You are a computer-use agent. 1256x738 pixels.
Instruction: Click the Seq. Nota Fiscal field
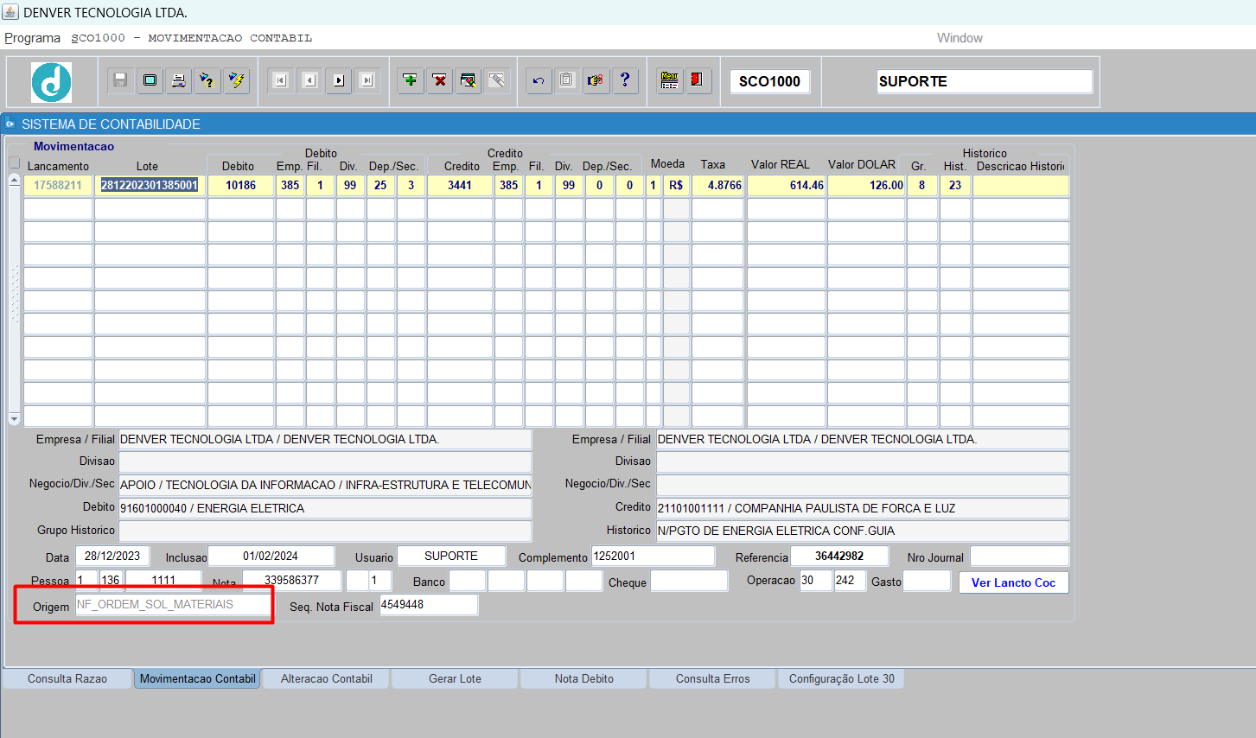428,605
